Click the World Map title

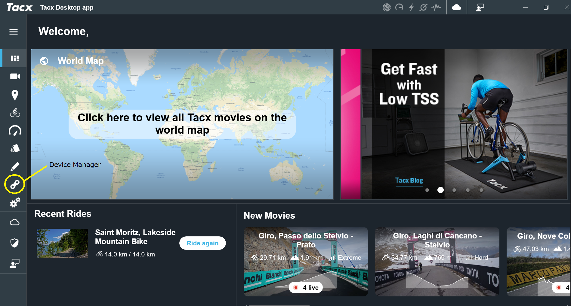81,61
